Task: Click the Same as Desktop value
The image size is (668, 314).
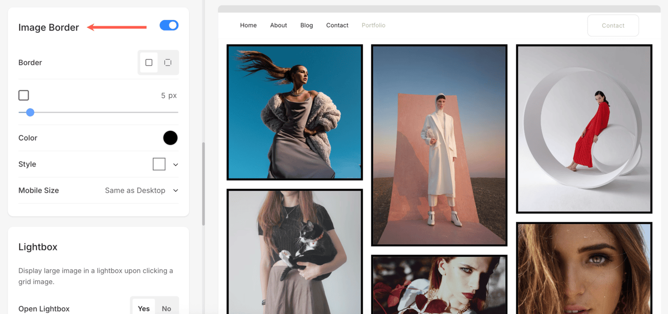Action: [135, 190]
